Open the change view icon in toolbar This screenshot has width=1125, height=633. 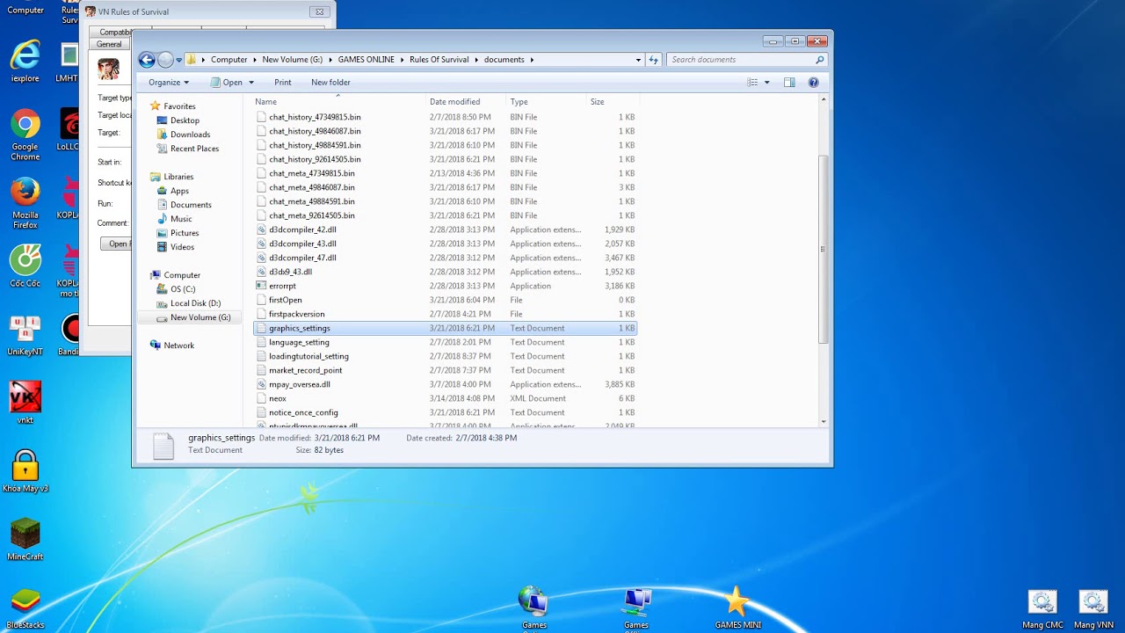click(x=752, y=83)
